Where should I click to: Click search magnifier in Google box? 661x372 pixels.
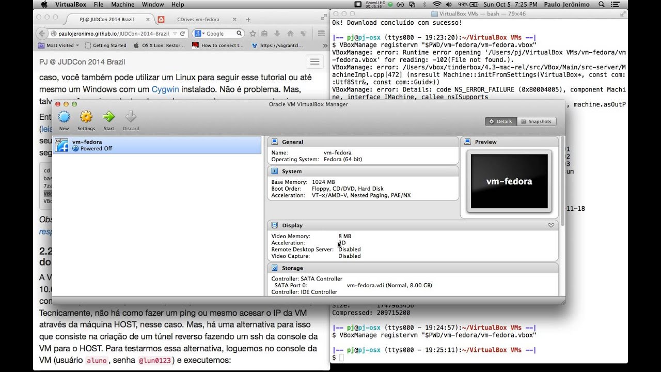point(239,34)
